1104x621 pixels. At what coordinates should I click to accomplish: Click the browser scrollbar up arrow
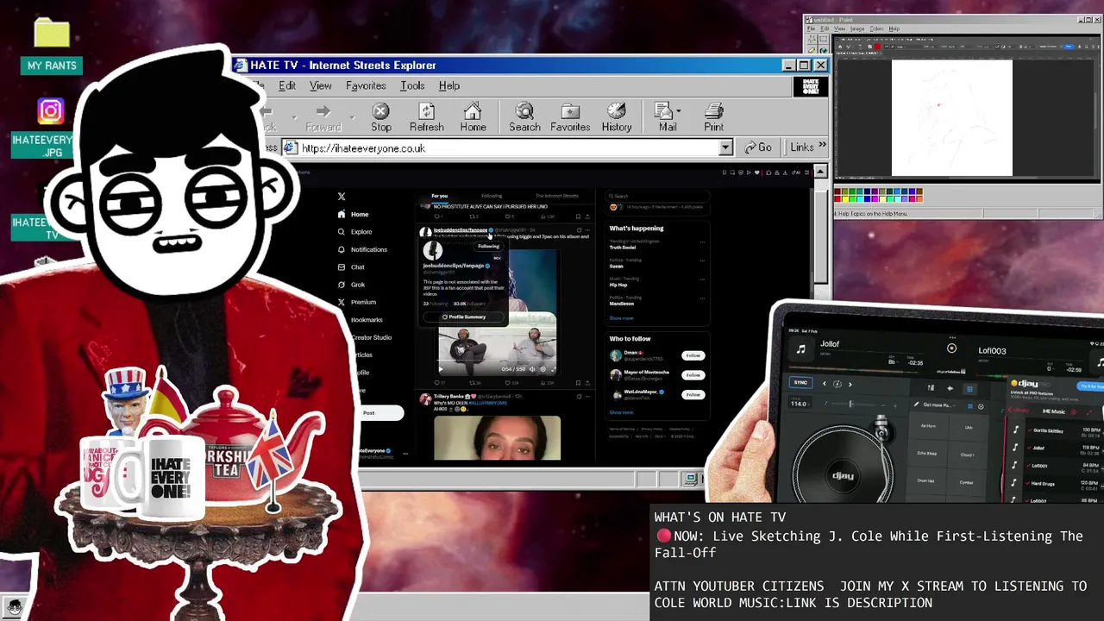pos(820,172)
